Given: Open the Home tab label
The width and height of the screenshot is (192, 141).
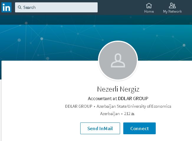Looking at the screenshot, I should (149, 11).
